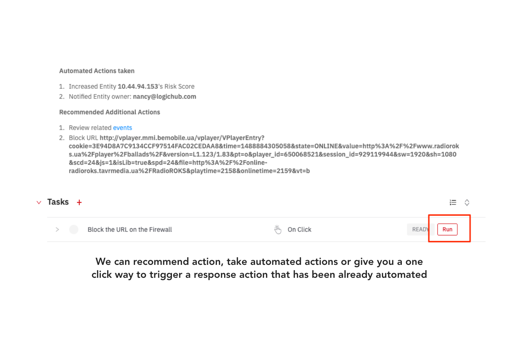Click the On Click trigger label

pyautogui.click(x=299, y=229)
